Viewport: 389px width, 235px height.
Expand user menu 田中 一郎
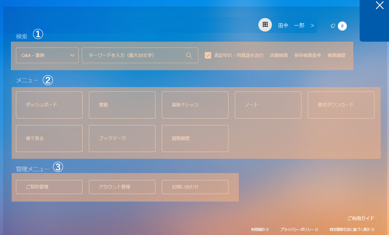click(x=296, y=26)
